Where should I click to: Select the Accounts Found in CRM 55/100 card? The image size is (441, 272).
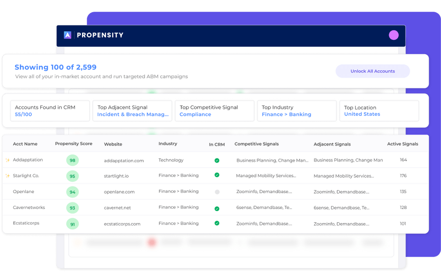(50, 111)
